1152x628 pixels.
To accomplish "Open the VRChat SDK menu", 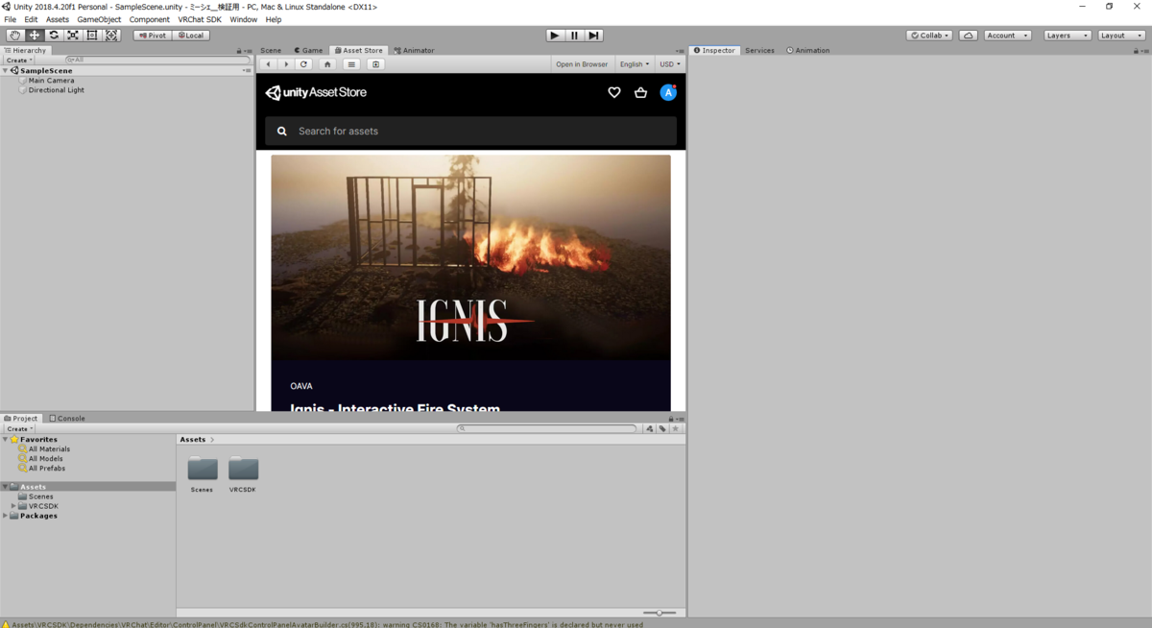I will pyautogui.click(x=200, y=19).
